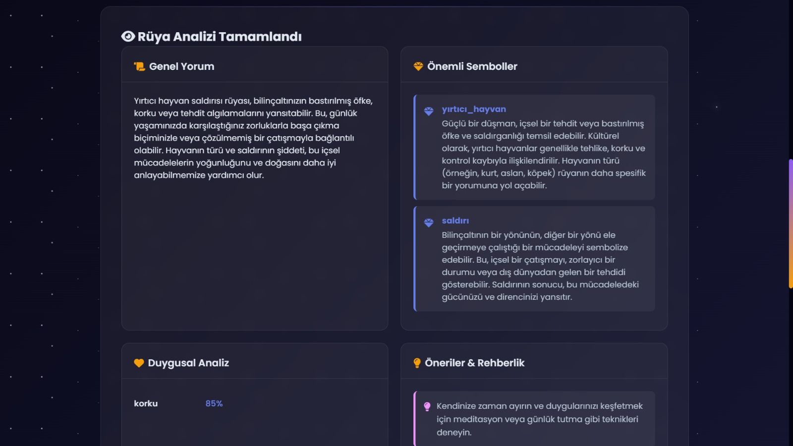Click the meditation suggestion card text

(x=539, y=419)
